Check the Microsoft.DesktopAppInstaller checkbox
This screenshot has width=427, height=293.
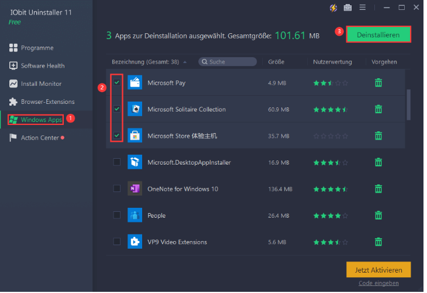(117, 162)
